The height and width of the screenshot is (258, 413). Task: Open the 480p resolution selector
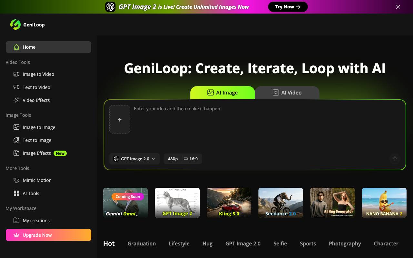coord(173,159)
